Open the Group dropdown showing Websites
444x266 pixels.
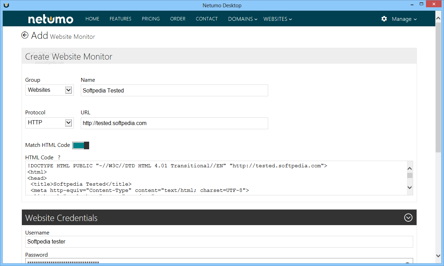pos(50,90)
